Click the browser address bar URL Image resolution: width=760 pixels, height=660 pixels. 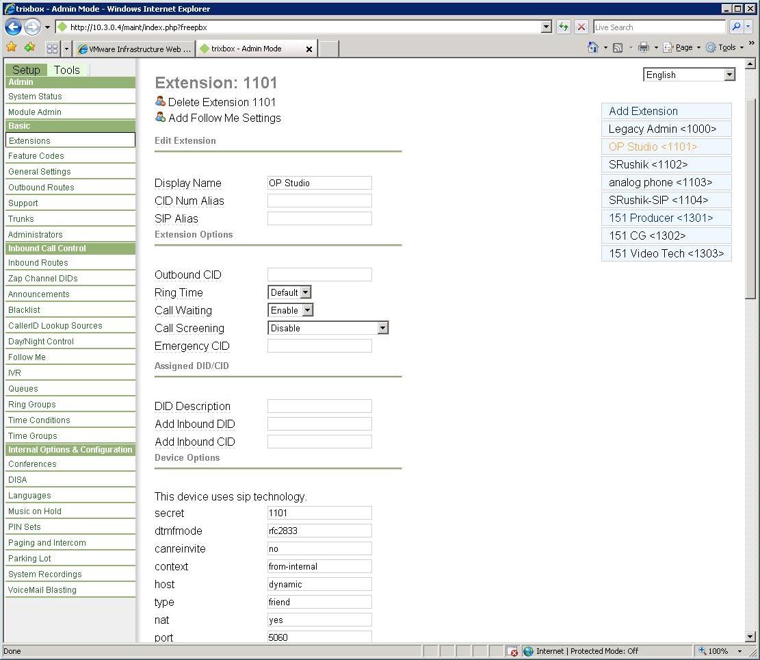coord(298,27)
